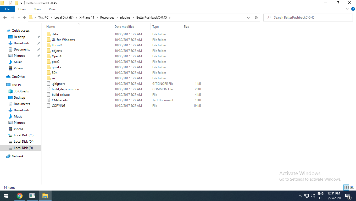Image resolution: width=356 pixels, height=201 pixels.
Task: Select the src folder icon
Action: coord(48,78)
